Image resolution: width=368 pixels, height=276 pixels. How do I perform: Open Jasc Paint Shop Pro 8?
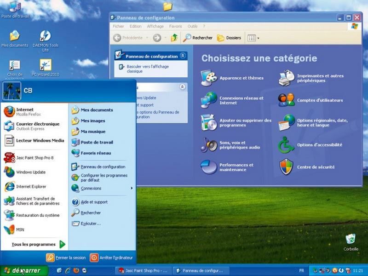click(34, 158)
